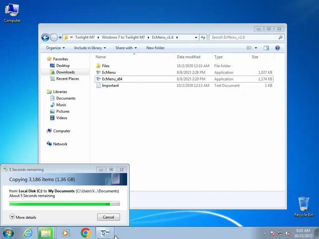This screenshot has height=239, width=319.
Task: Open Desktop under Favorites
Action: click(63, 66)
